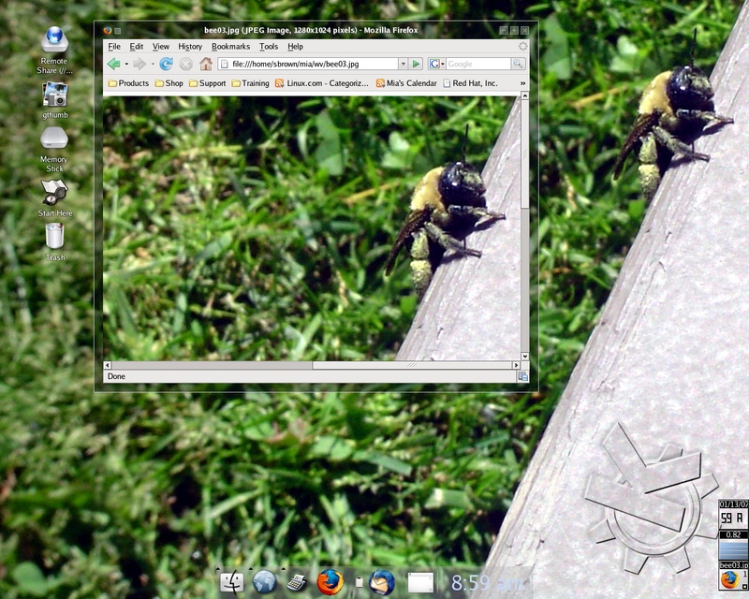Open the Memory Stick desktop icon
This screenshot has width=749, height=599.
pyautogui.click(x=54, y=149)
